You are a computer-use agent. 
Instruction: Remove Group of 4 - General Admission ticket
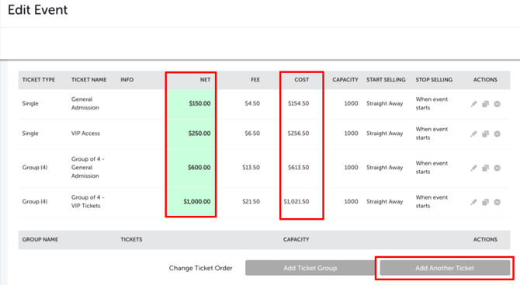pos(497,169)
